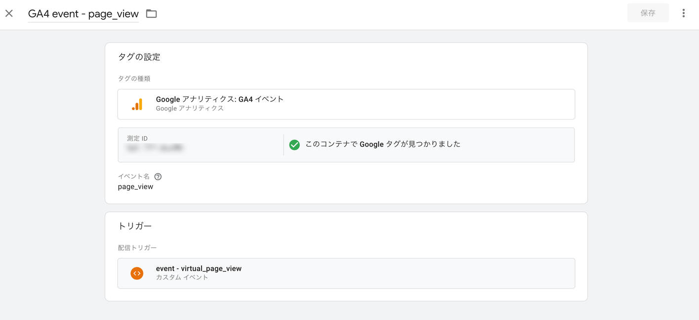Click the 配信トリガー label
699x320 pixels.
137,247
